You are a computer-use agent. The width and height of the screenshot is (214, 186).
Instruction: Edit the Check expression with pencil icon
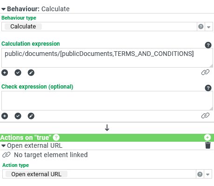click(x=31, y=116)
